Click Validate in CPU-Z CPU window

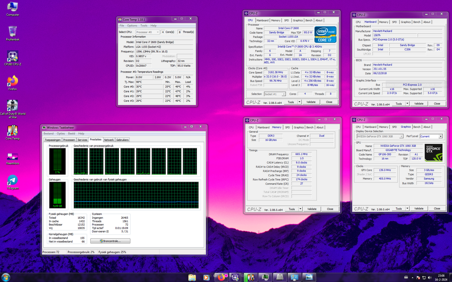[311, 102]
